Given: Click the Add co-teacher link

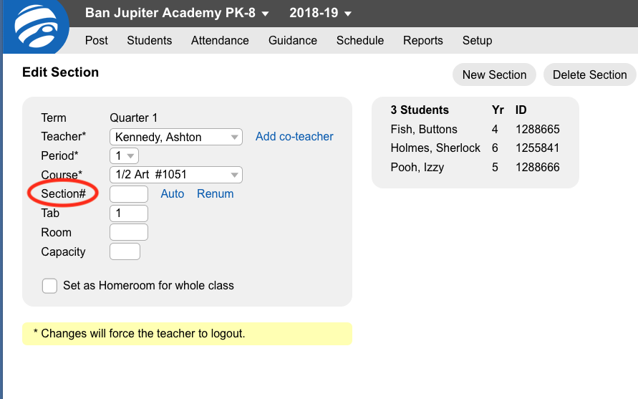Looking at the screenshot, I should pos(294,136).
